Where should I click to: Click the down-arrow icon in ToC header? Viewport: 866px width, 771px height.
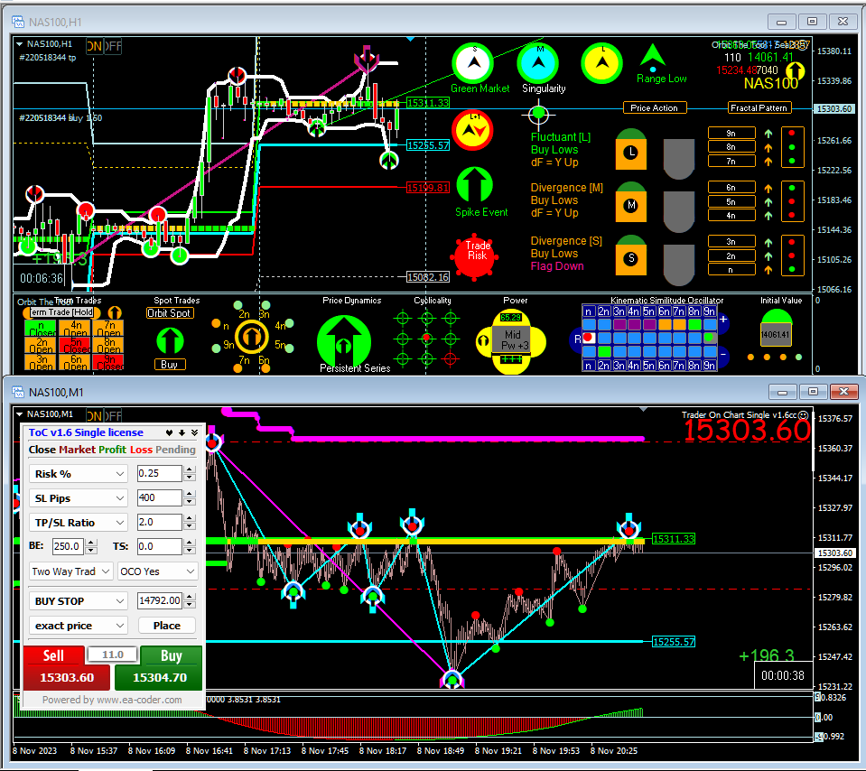point(182,433)
